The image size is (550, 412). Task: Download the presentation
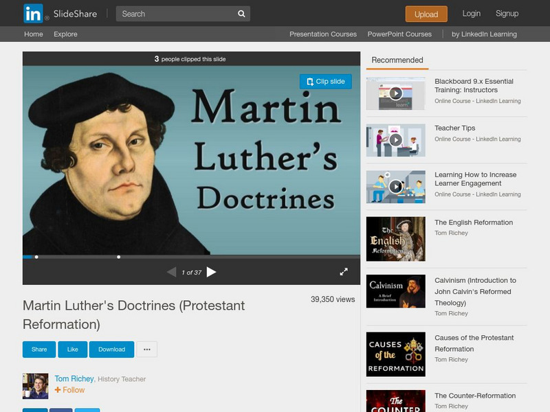tap(113, 349)
